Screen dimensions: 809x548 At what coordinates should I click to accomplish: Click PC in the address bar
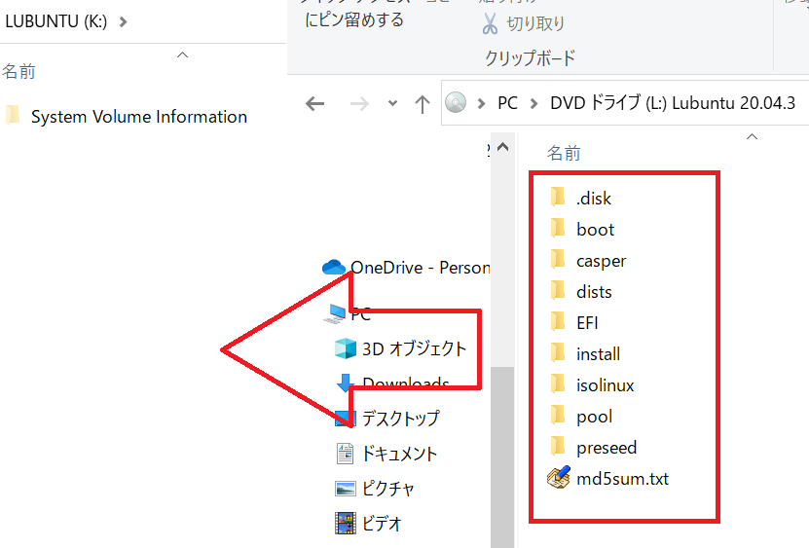click(507, 103)
